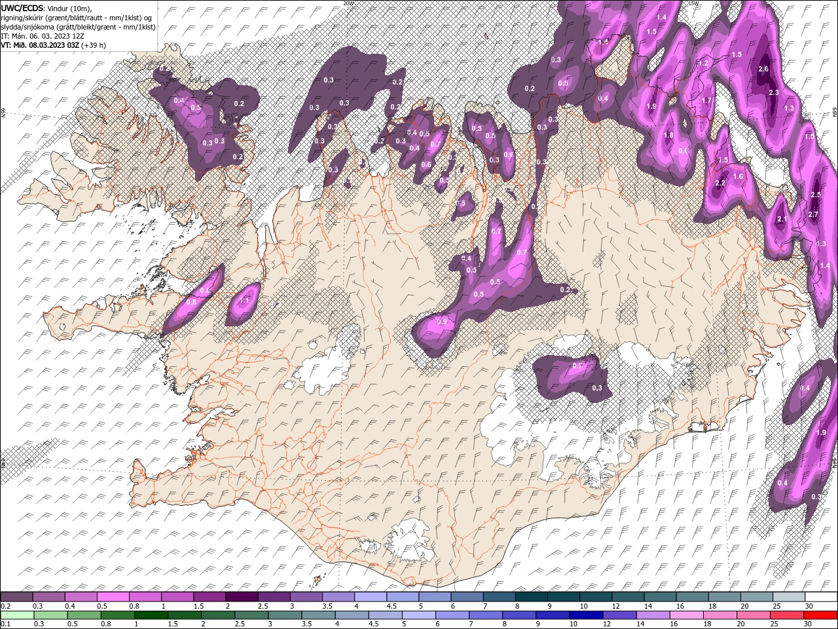Click the 2.1 precipitation value on map
838x629 pixels.
(781, 219)
